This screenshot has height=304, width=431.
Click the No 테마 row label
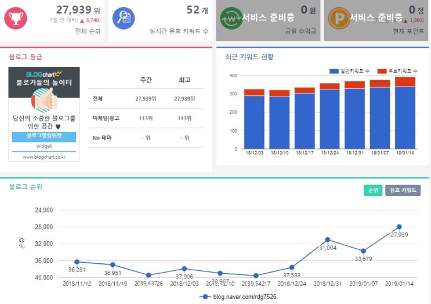pos(102,138)
